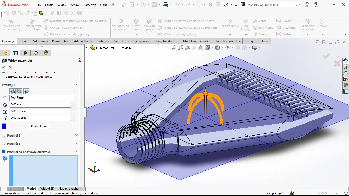Viewport: 349px width, 196px height.
Task: Switch to the Szkic tab
Action: click(x=24, y=41)
